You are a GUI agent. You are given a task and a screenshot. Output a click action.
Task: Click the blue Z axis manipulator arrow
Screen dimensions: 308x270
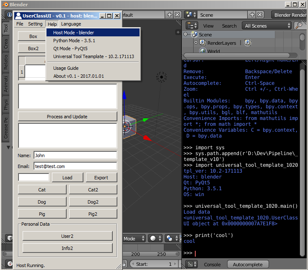124,94
